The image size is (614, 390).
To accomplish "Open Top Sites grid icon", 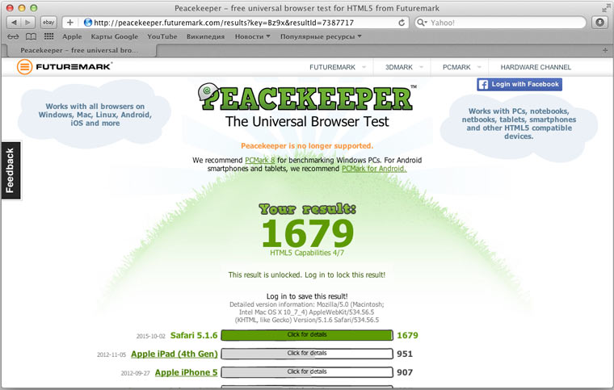I will [x=49, y=36].
